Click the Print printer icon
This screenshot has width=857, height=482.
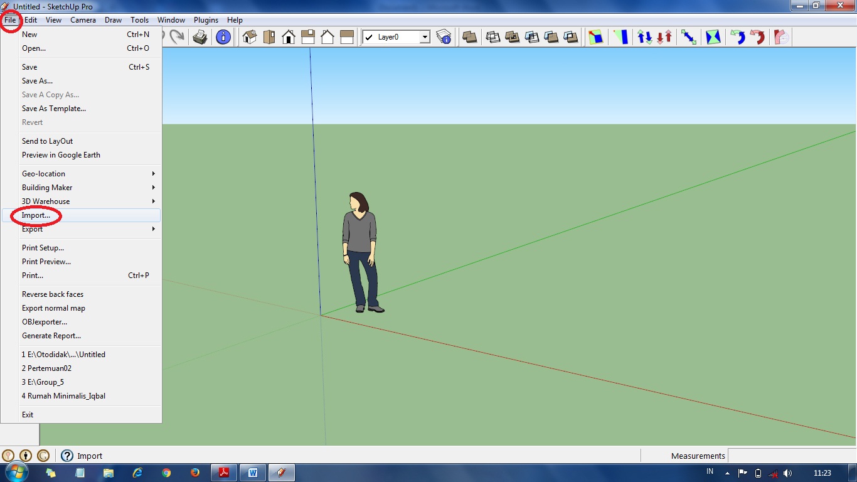coord(200,37)
